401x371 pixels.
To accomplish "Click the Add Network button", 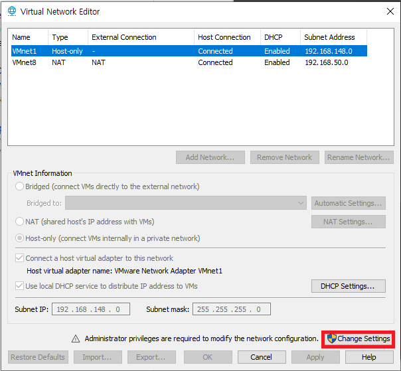I will click(210, 157).
